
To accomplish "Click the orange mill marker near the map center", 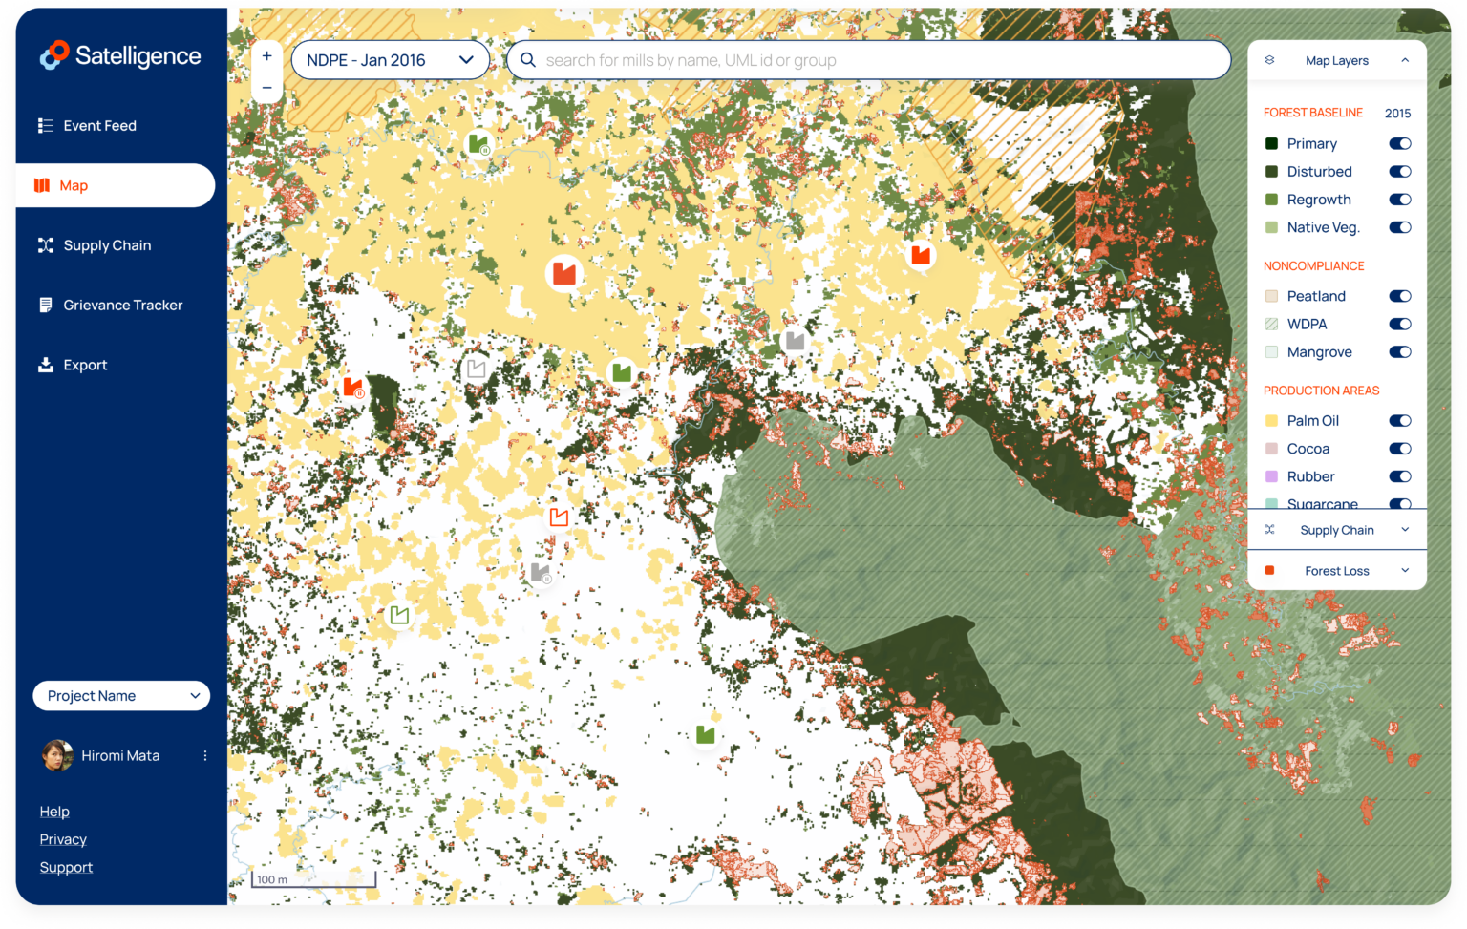I will [563, 272].
